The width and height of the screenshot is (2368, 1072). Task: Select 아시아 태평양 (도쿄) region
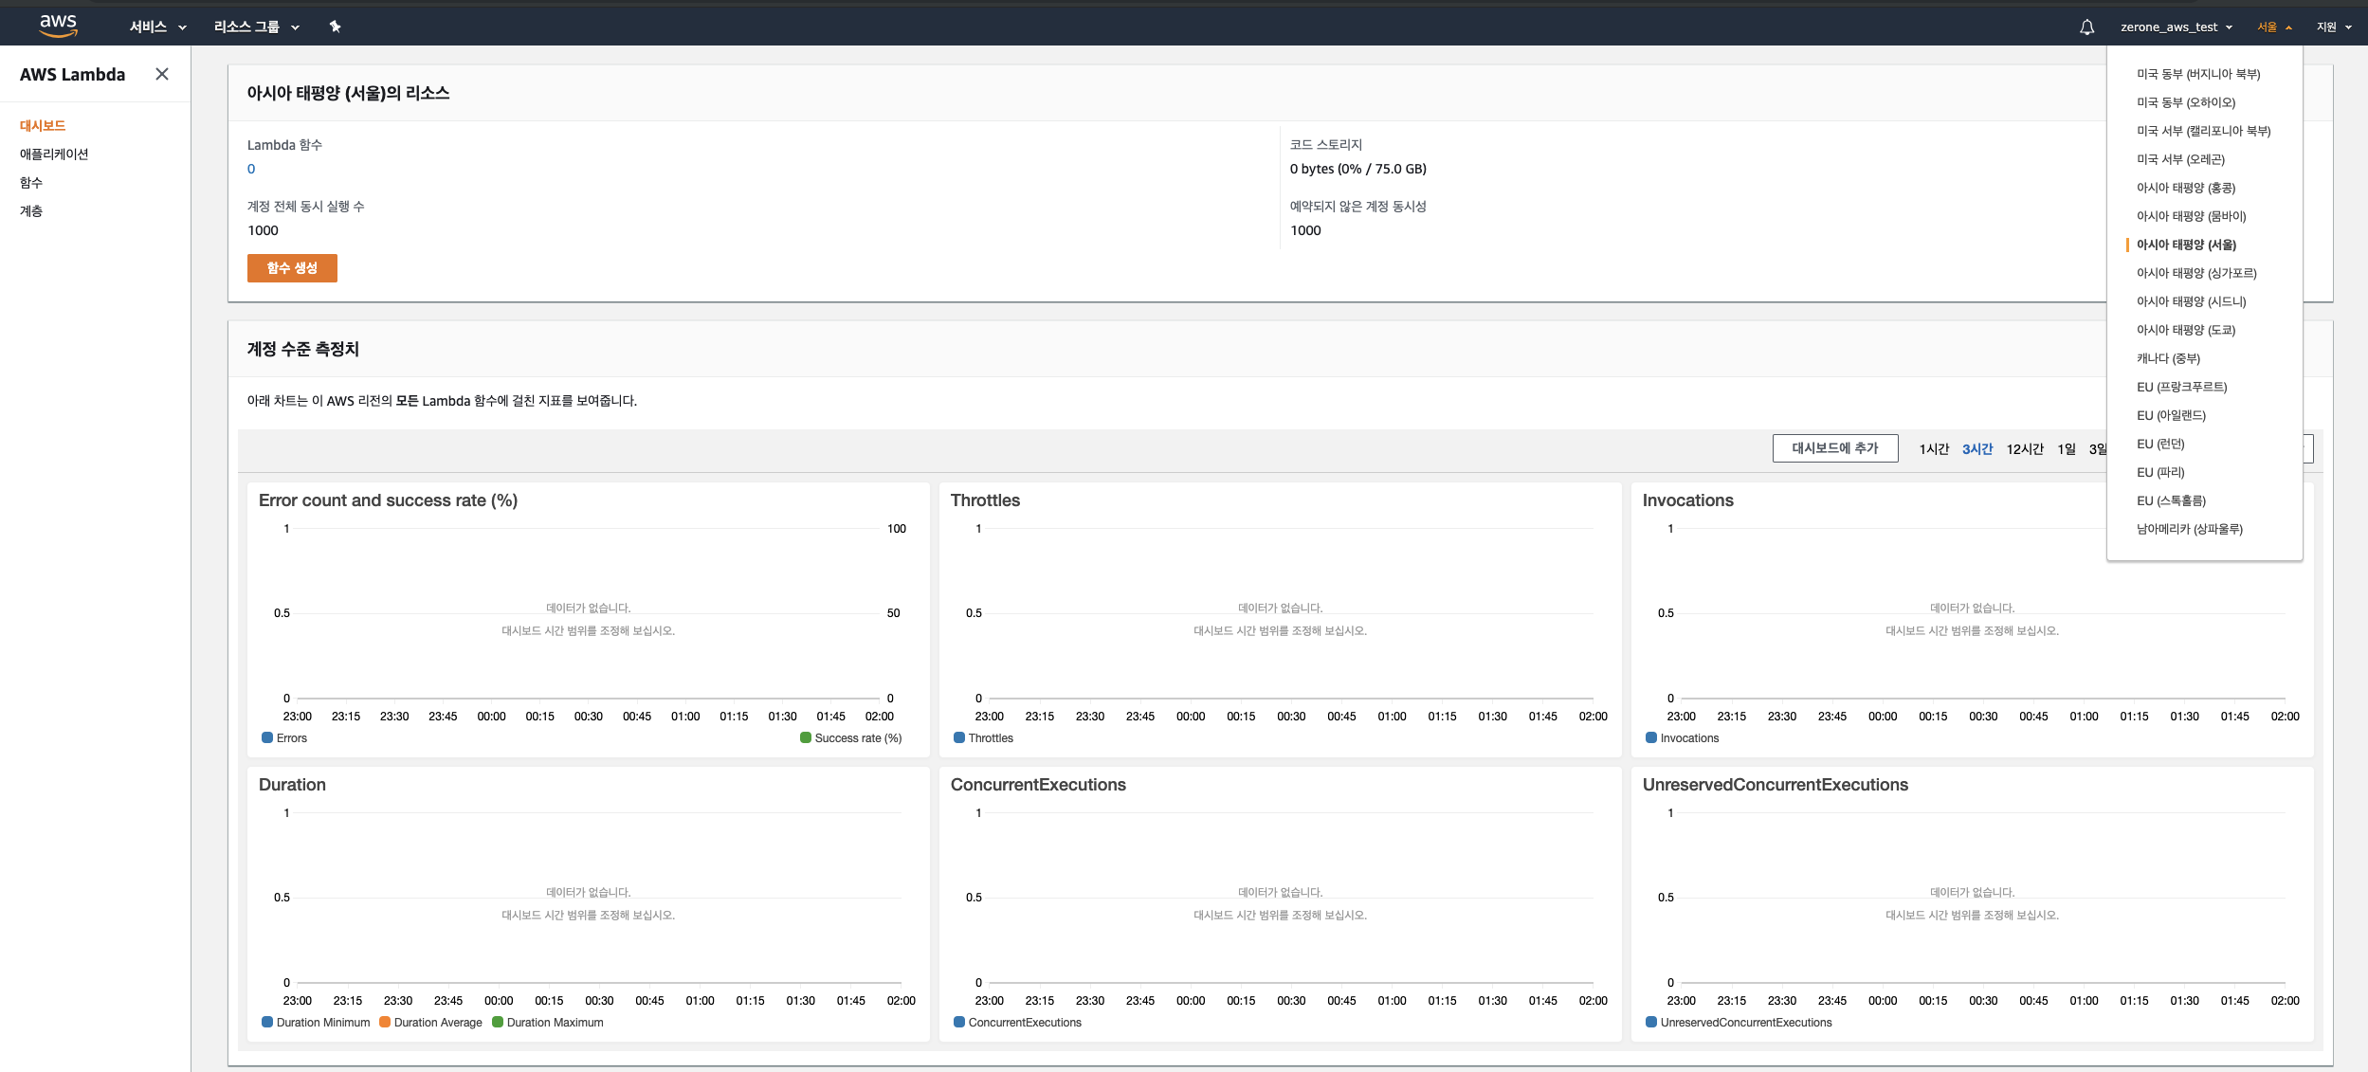(x=2185, y=330)
